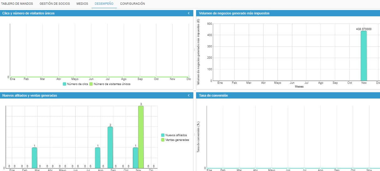This screenshot has height=171, width=380.
Task: Click the splitter handle between top panels
Action: tap(194, 50)
